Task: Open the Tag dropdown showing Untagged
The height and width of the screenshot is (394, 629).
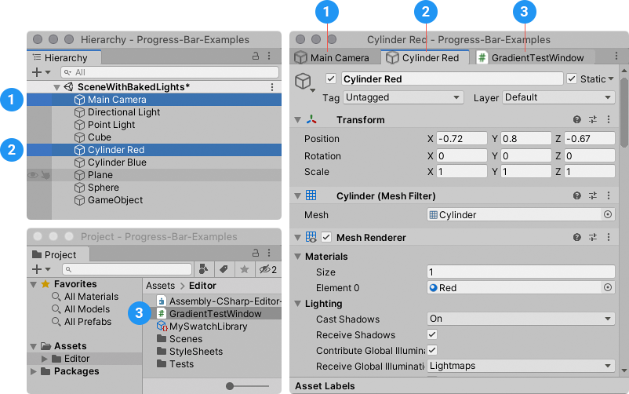Action: click(x=404, y=97)
